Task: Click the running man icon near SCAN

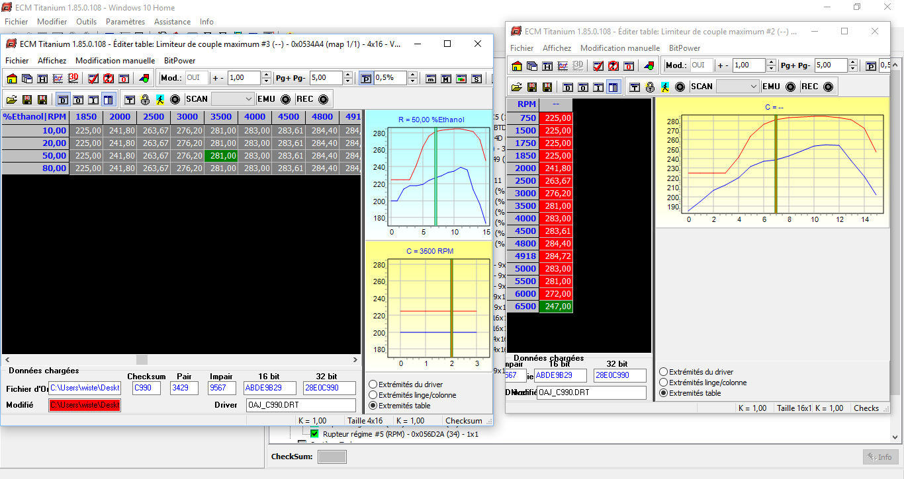Action: point(160,99)
